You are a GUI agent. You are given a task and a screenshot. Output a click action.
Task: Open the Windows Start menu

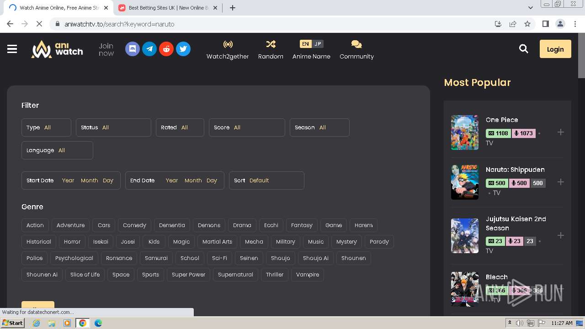point(13,323)
